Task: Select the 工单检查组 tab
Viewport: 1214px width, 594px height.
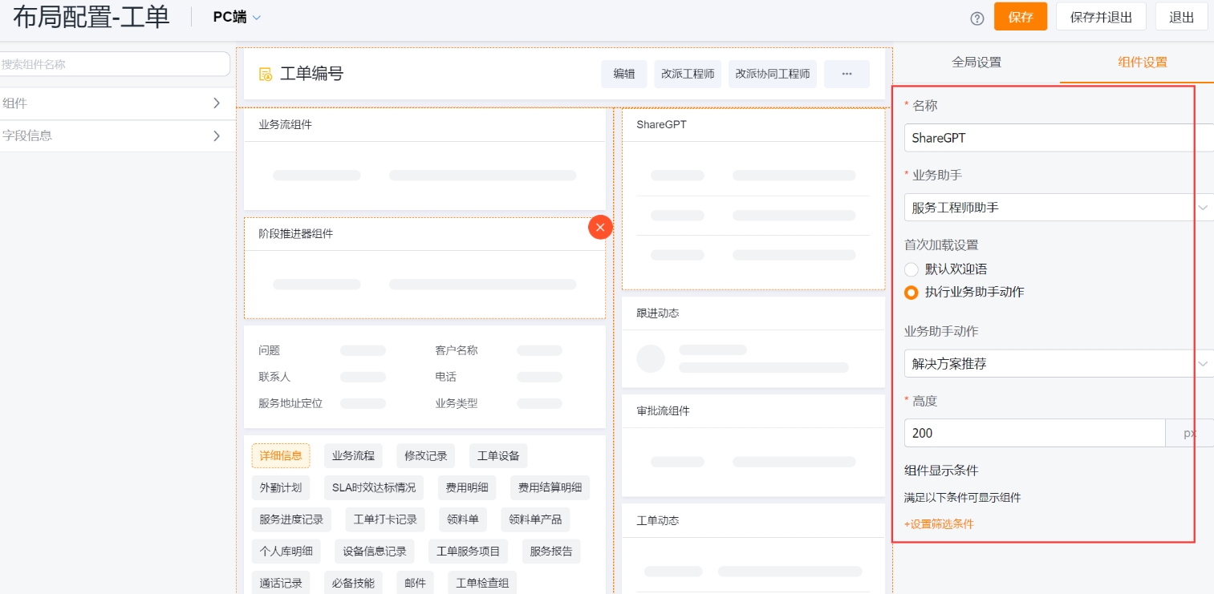Action: click(x=482, y=583)
